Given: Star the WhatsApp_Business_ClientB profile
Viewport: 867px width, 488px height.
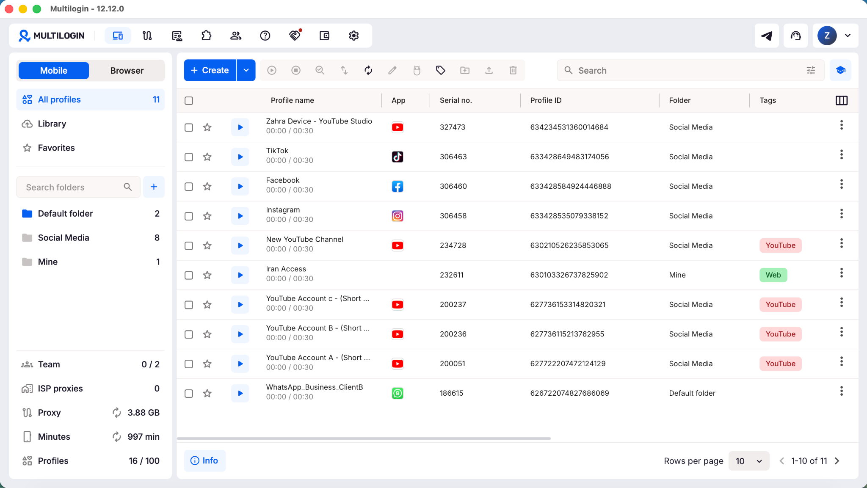Looking at the screenshot, I should tap(207, 393).
